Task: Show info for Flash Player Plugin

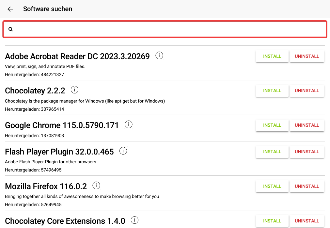Action: [x=123, y=151]
